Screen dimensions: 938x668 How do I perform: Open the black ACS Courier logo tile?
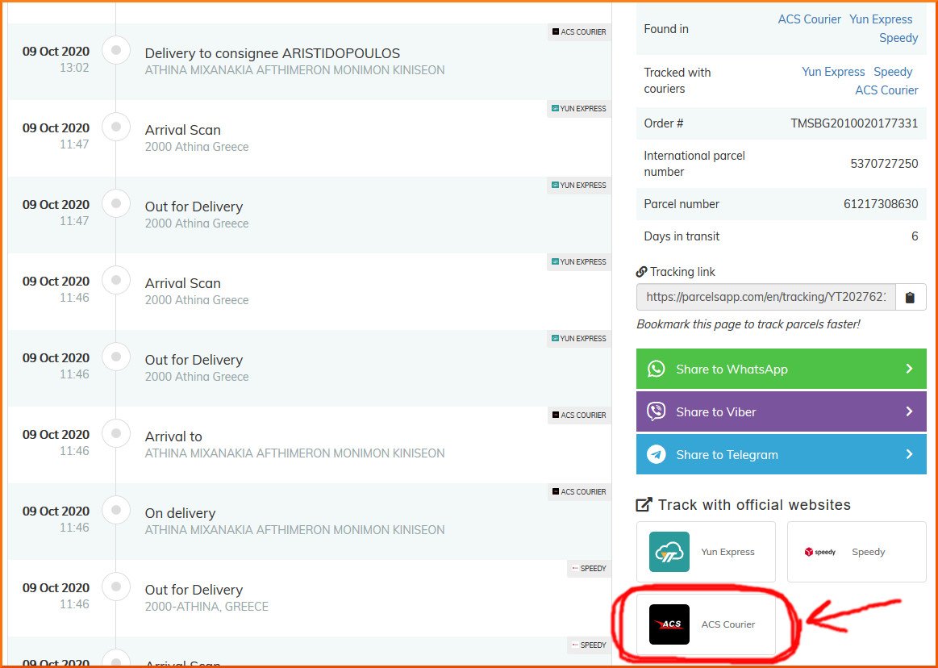pos(669,624)
